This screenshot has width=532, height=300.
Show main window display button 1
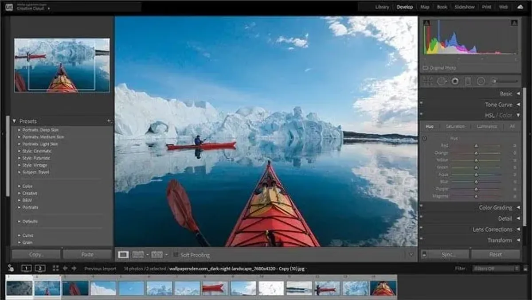[27, 268]
